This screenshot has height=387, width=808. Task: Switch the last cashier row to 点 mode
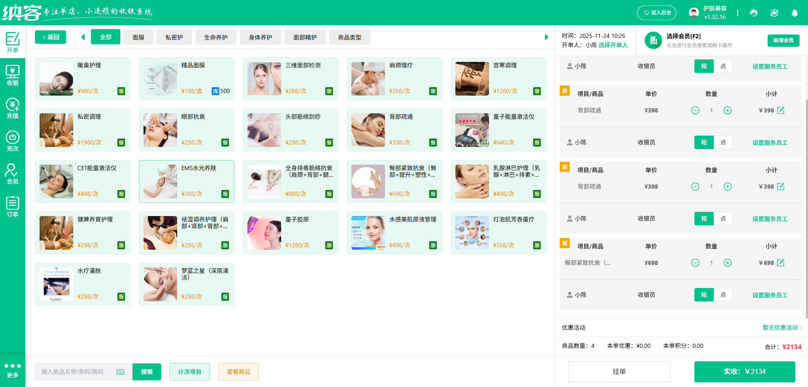point(723,295)
